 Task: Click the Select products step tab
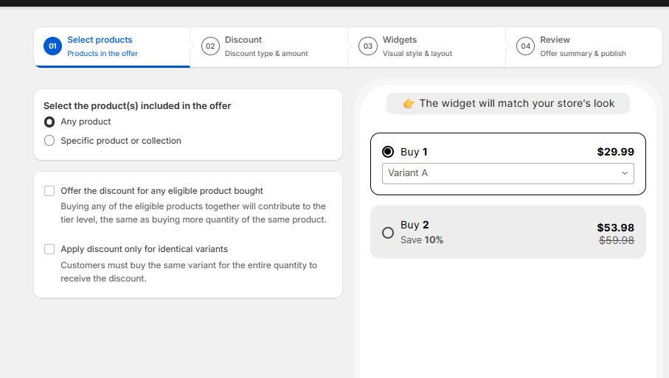pyautogui.click(x=111, y=46)
